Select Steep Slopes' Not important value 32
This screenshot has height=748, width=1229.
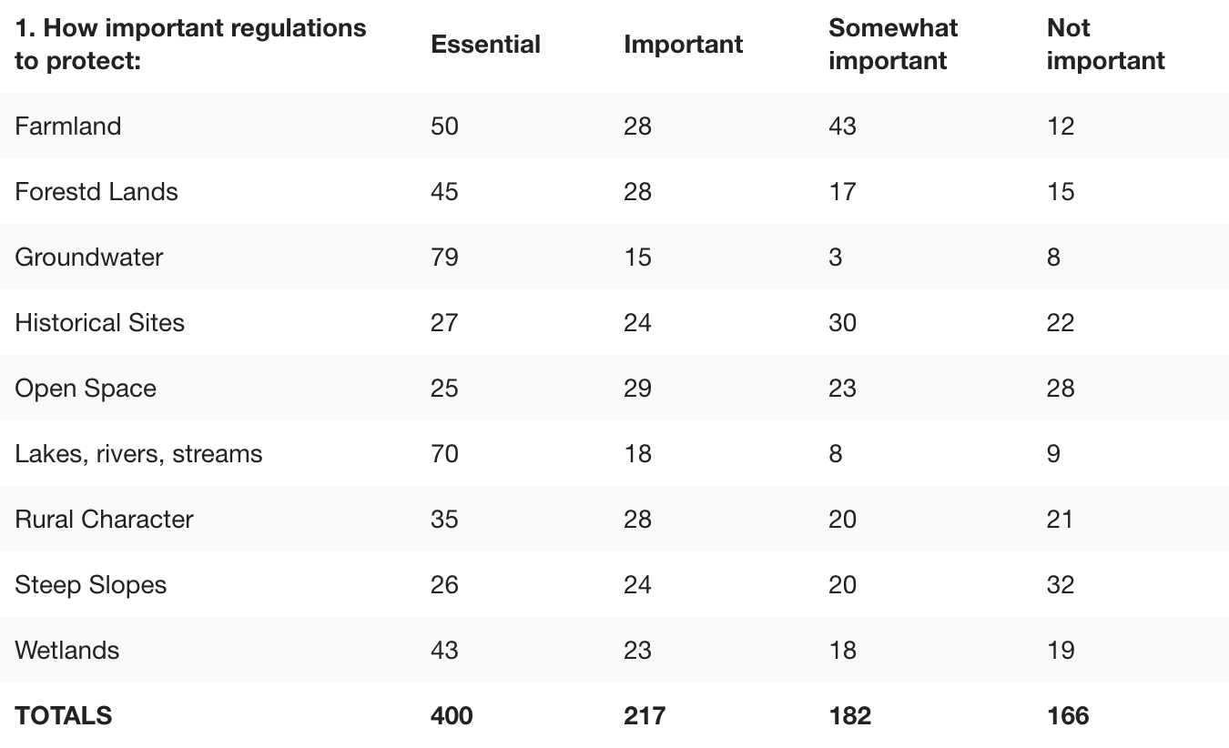(1061, 584)
